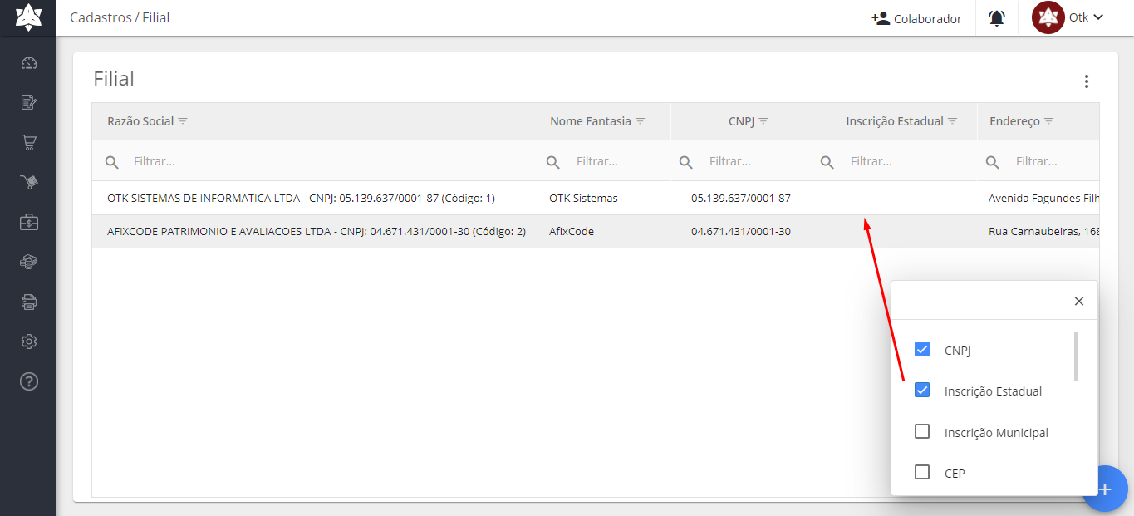Click the Otk user avatar
Viewport: 1134px width, 516px height.
point(1048,17)
